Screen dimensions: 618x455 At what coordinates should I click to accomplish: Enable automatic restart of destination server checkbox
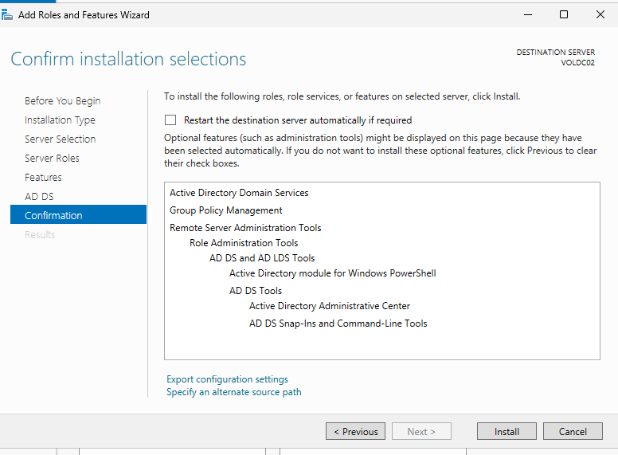click(170, 120)
